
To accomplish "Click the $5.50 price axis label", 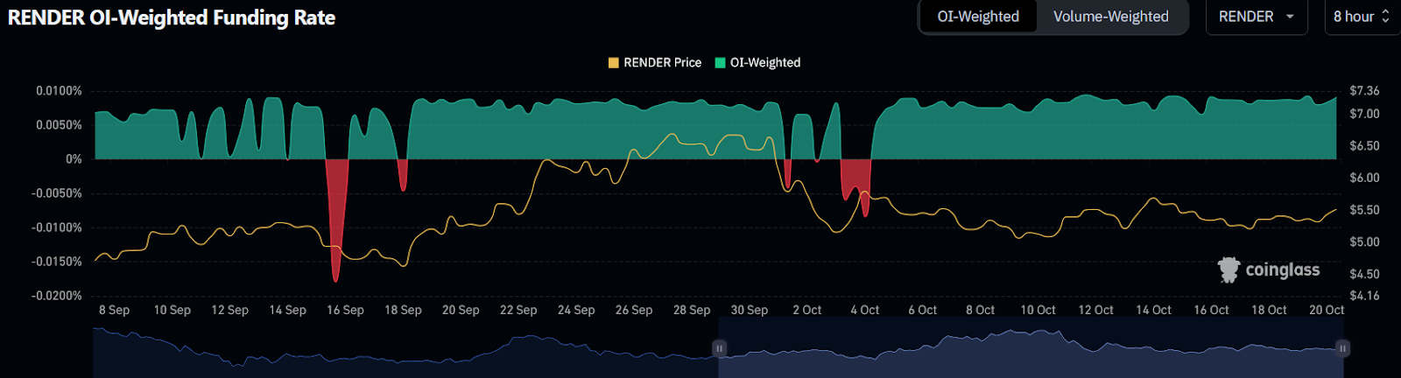I will pyautogui.click(x=1364, y=210).
